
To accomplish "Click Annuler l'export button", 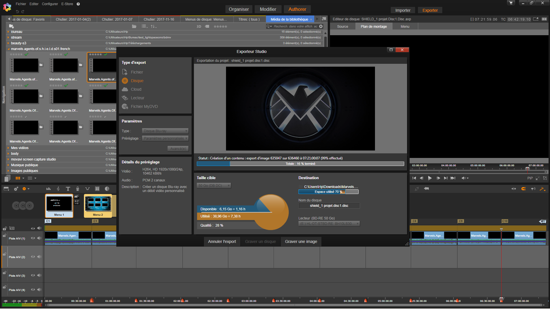I will 222,241.
